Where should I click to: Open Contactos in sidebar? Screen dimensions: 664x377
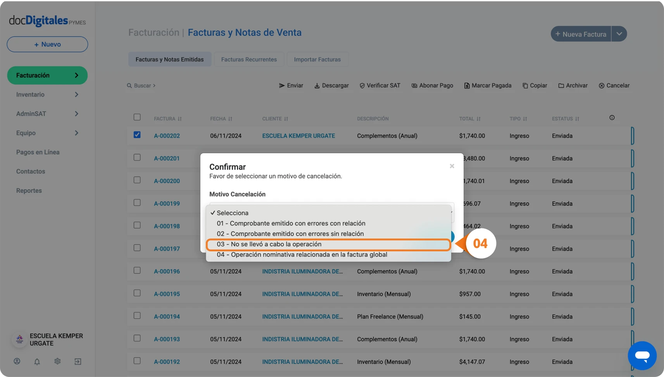31,171
